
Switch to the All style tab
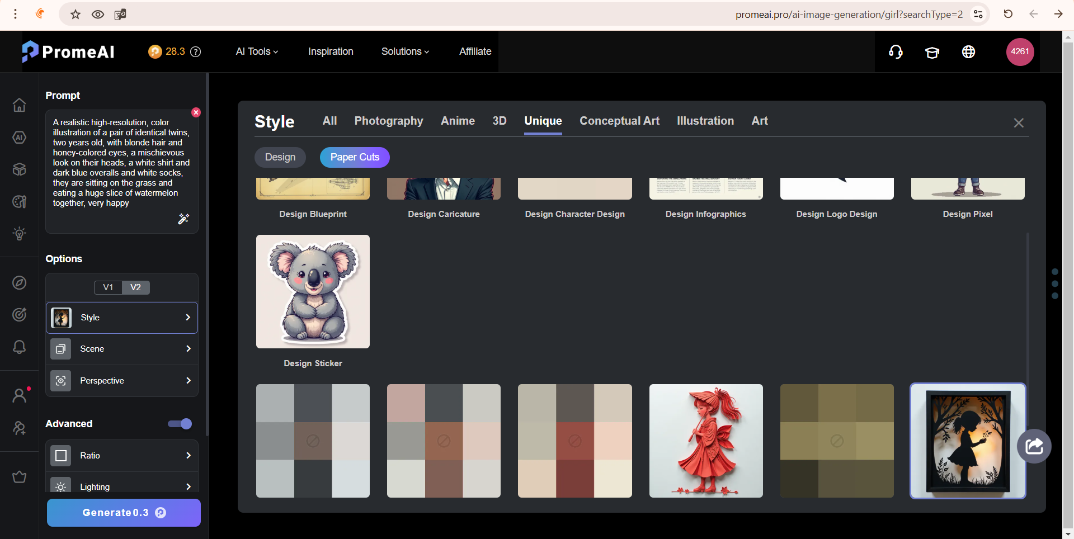(329, 121)
